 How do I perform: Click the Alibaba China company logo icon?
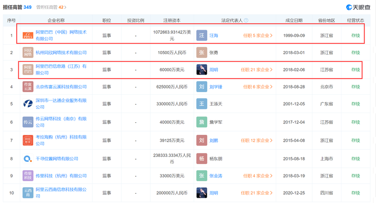[28, 35]
